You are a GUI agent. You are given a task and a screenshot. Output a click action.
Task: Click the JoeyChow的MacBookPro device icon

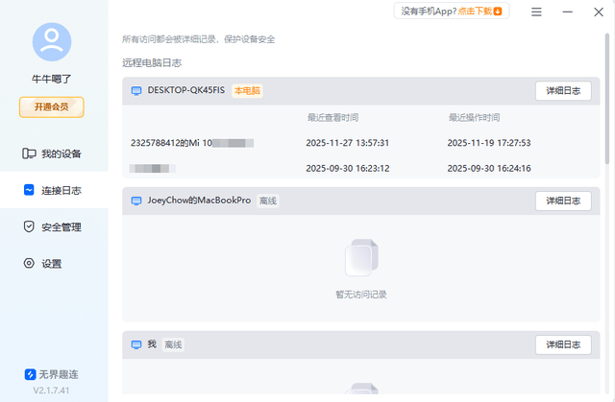pyautogui.click(x=135, y=201)
